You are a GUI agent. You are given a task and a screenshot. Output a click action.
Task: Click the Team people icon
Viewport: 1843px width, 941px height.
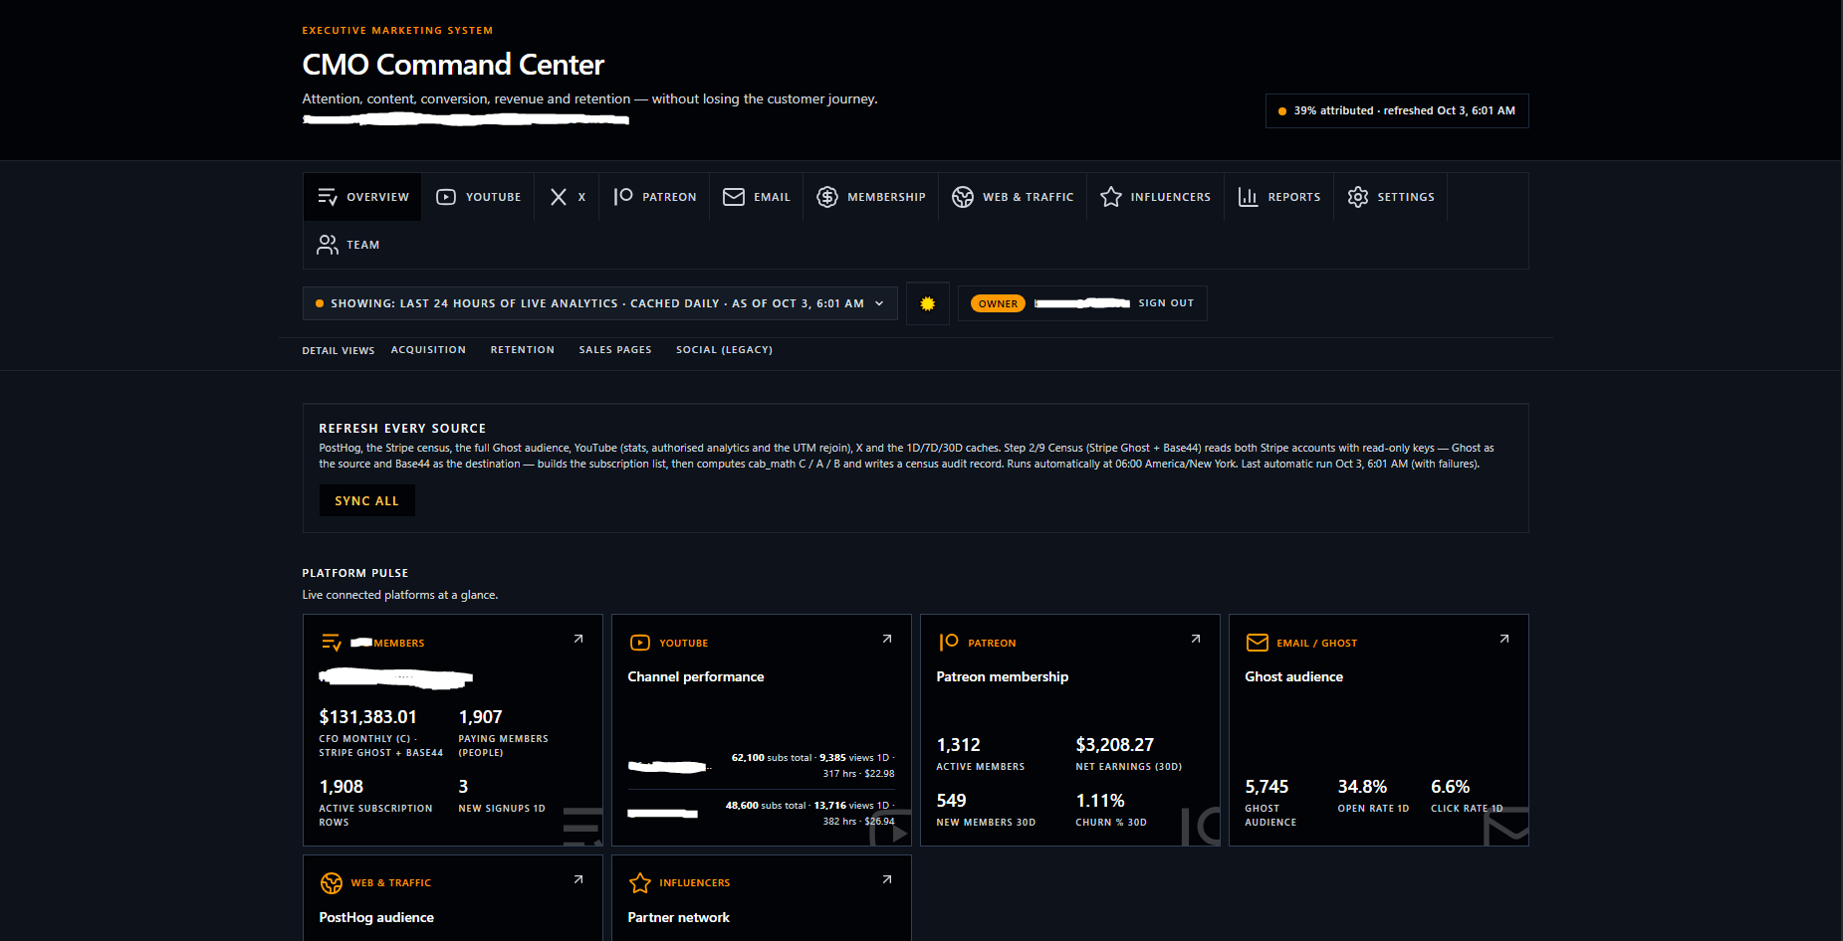pyautogui.click(x=328, y=245)
